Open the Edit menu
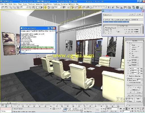This screenshot has width=145, height=113. point(6,4)
